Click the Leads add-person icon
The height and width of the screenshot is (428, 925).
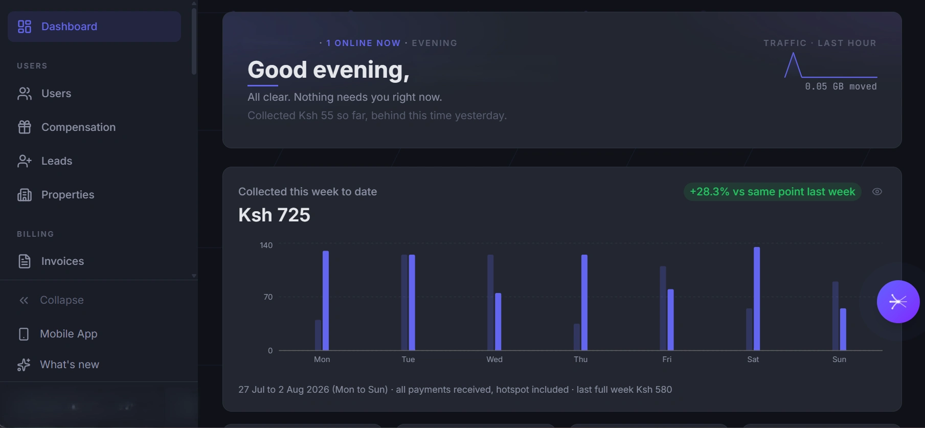point(25,161)
